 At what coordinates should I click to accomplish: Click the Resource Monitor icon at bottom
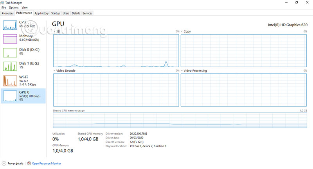pos(29,163)
